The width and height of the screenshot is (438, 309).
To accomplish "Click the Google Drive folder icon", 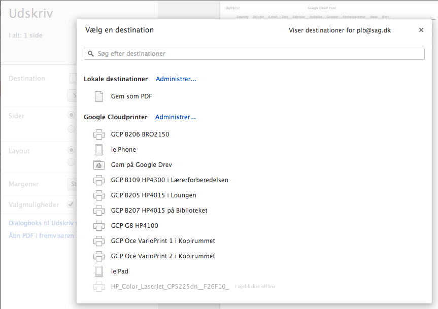I will pyautogui.click(x=99, y=165).
